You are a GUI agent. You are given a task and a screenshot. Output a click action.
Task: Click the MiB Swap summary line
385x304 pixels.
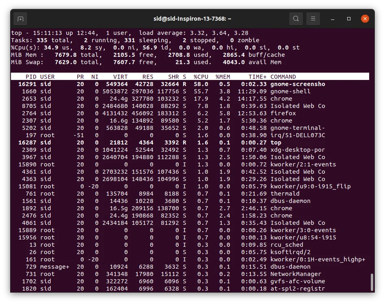click(146, 62)
